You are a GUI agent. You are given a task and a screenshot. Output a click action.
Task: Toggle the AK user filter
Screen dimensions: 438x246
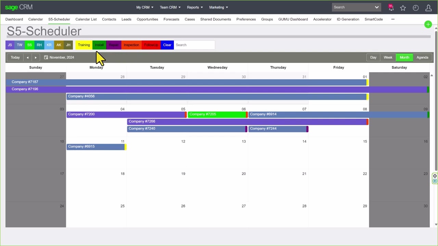59,45
